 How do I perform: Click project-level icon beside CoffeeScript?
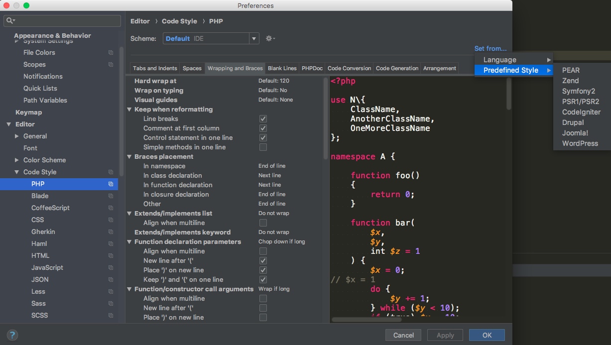click(111, 208)
